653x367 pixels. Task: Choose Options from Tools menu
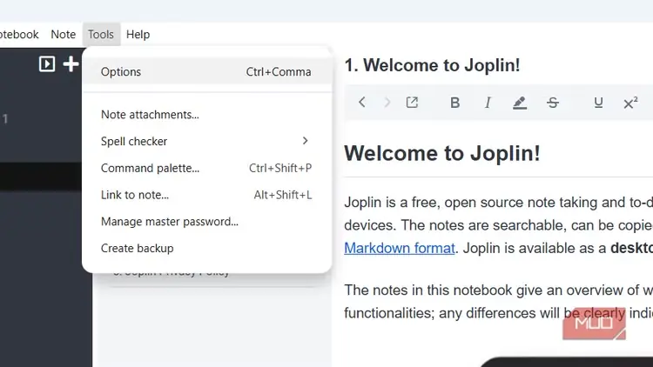pyautogui.click(x=206, y=71)
